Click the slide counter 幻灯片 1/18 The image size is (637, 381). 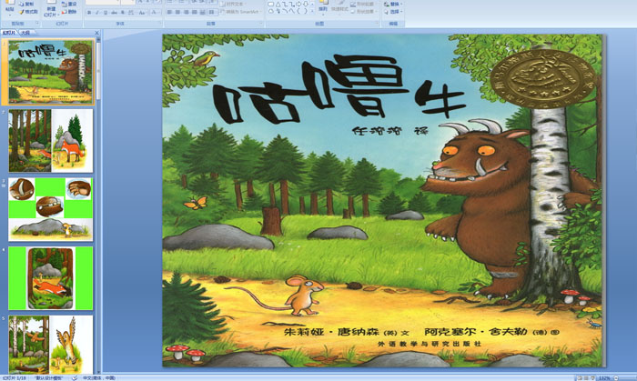coord(14,377)
